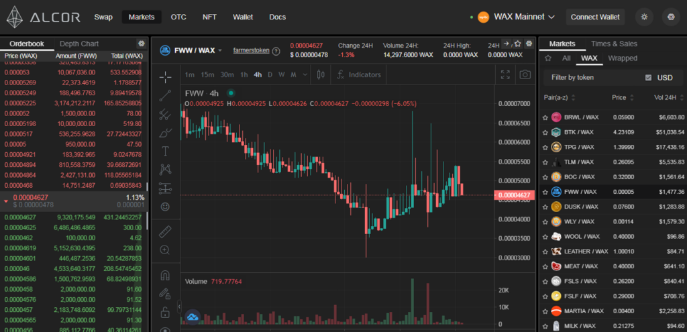The image size is (687, 332).
Task: Favorite the BRWL / WAX pair
Action: click(x=545, y=117)
